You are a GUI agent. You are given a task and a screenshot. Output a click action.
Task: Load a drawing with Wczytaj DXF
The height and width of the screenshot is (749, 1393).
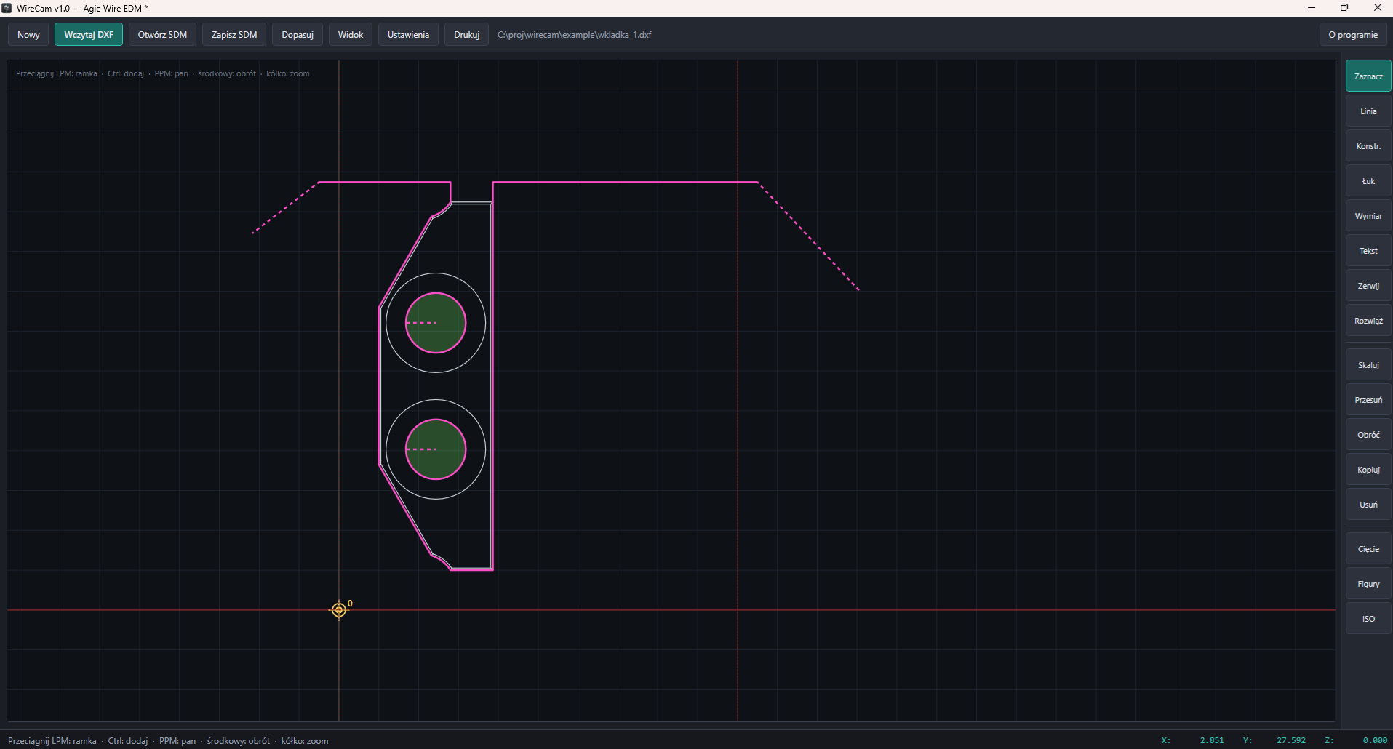click(x=89, y=35)
